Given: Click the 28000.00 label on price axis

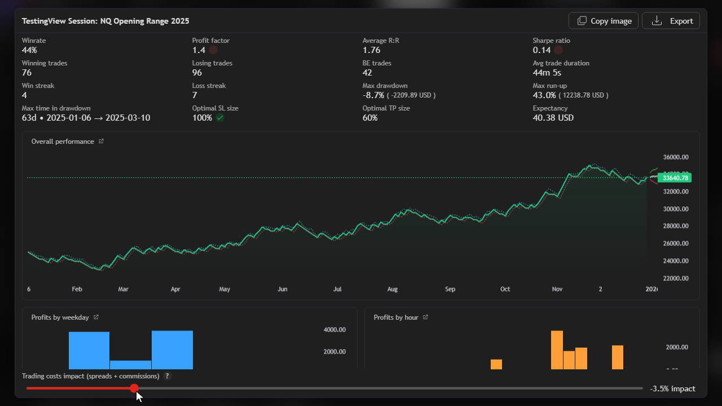Looking at the screenshot, I should tap(675, 226).
